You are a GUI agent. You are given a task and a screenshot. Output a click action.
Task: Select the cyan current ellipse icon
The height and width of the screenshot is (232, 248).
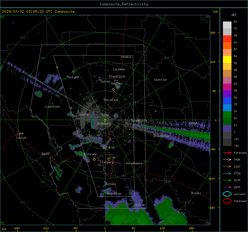click(227, 194)
